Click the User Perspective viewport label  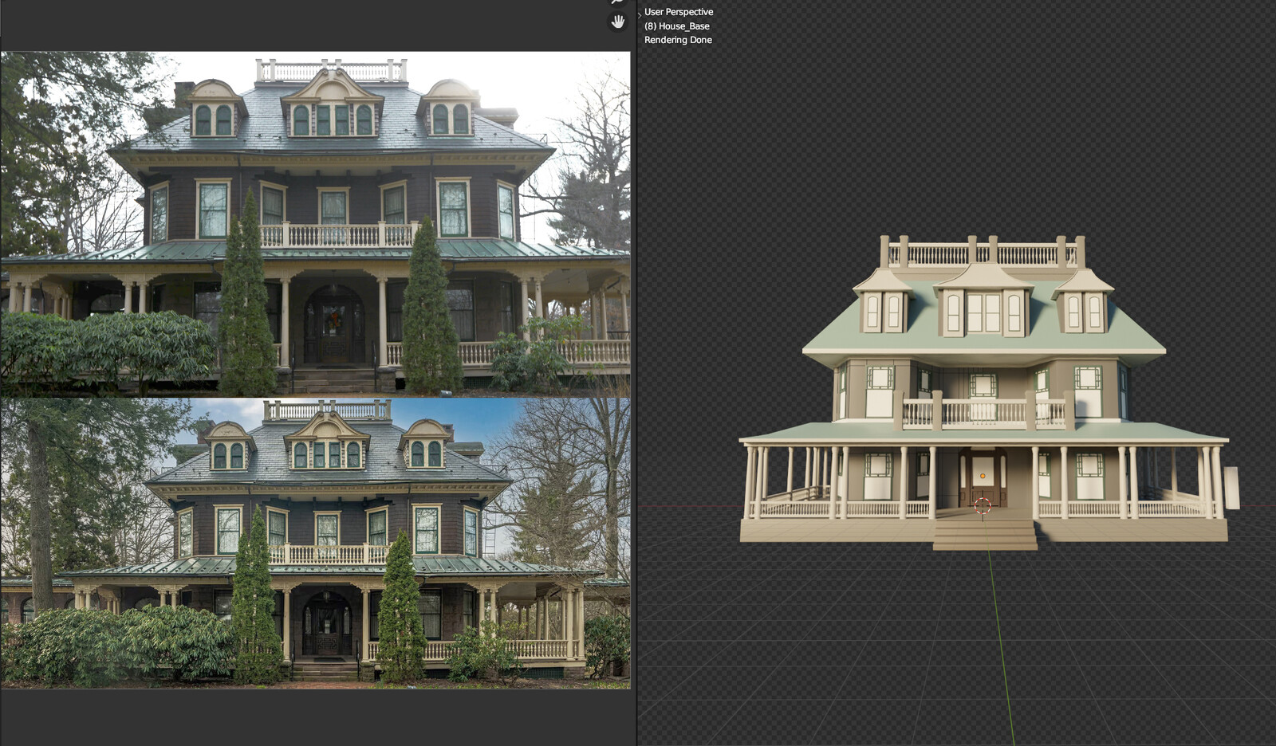pyautogui.click(x=679, y=12)
